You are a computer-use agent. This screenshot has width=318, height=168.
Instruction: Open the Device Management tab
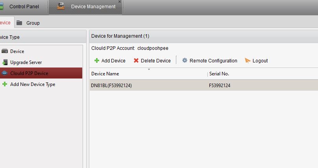coord(85,7)
